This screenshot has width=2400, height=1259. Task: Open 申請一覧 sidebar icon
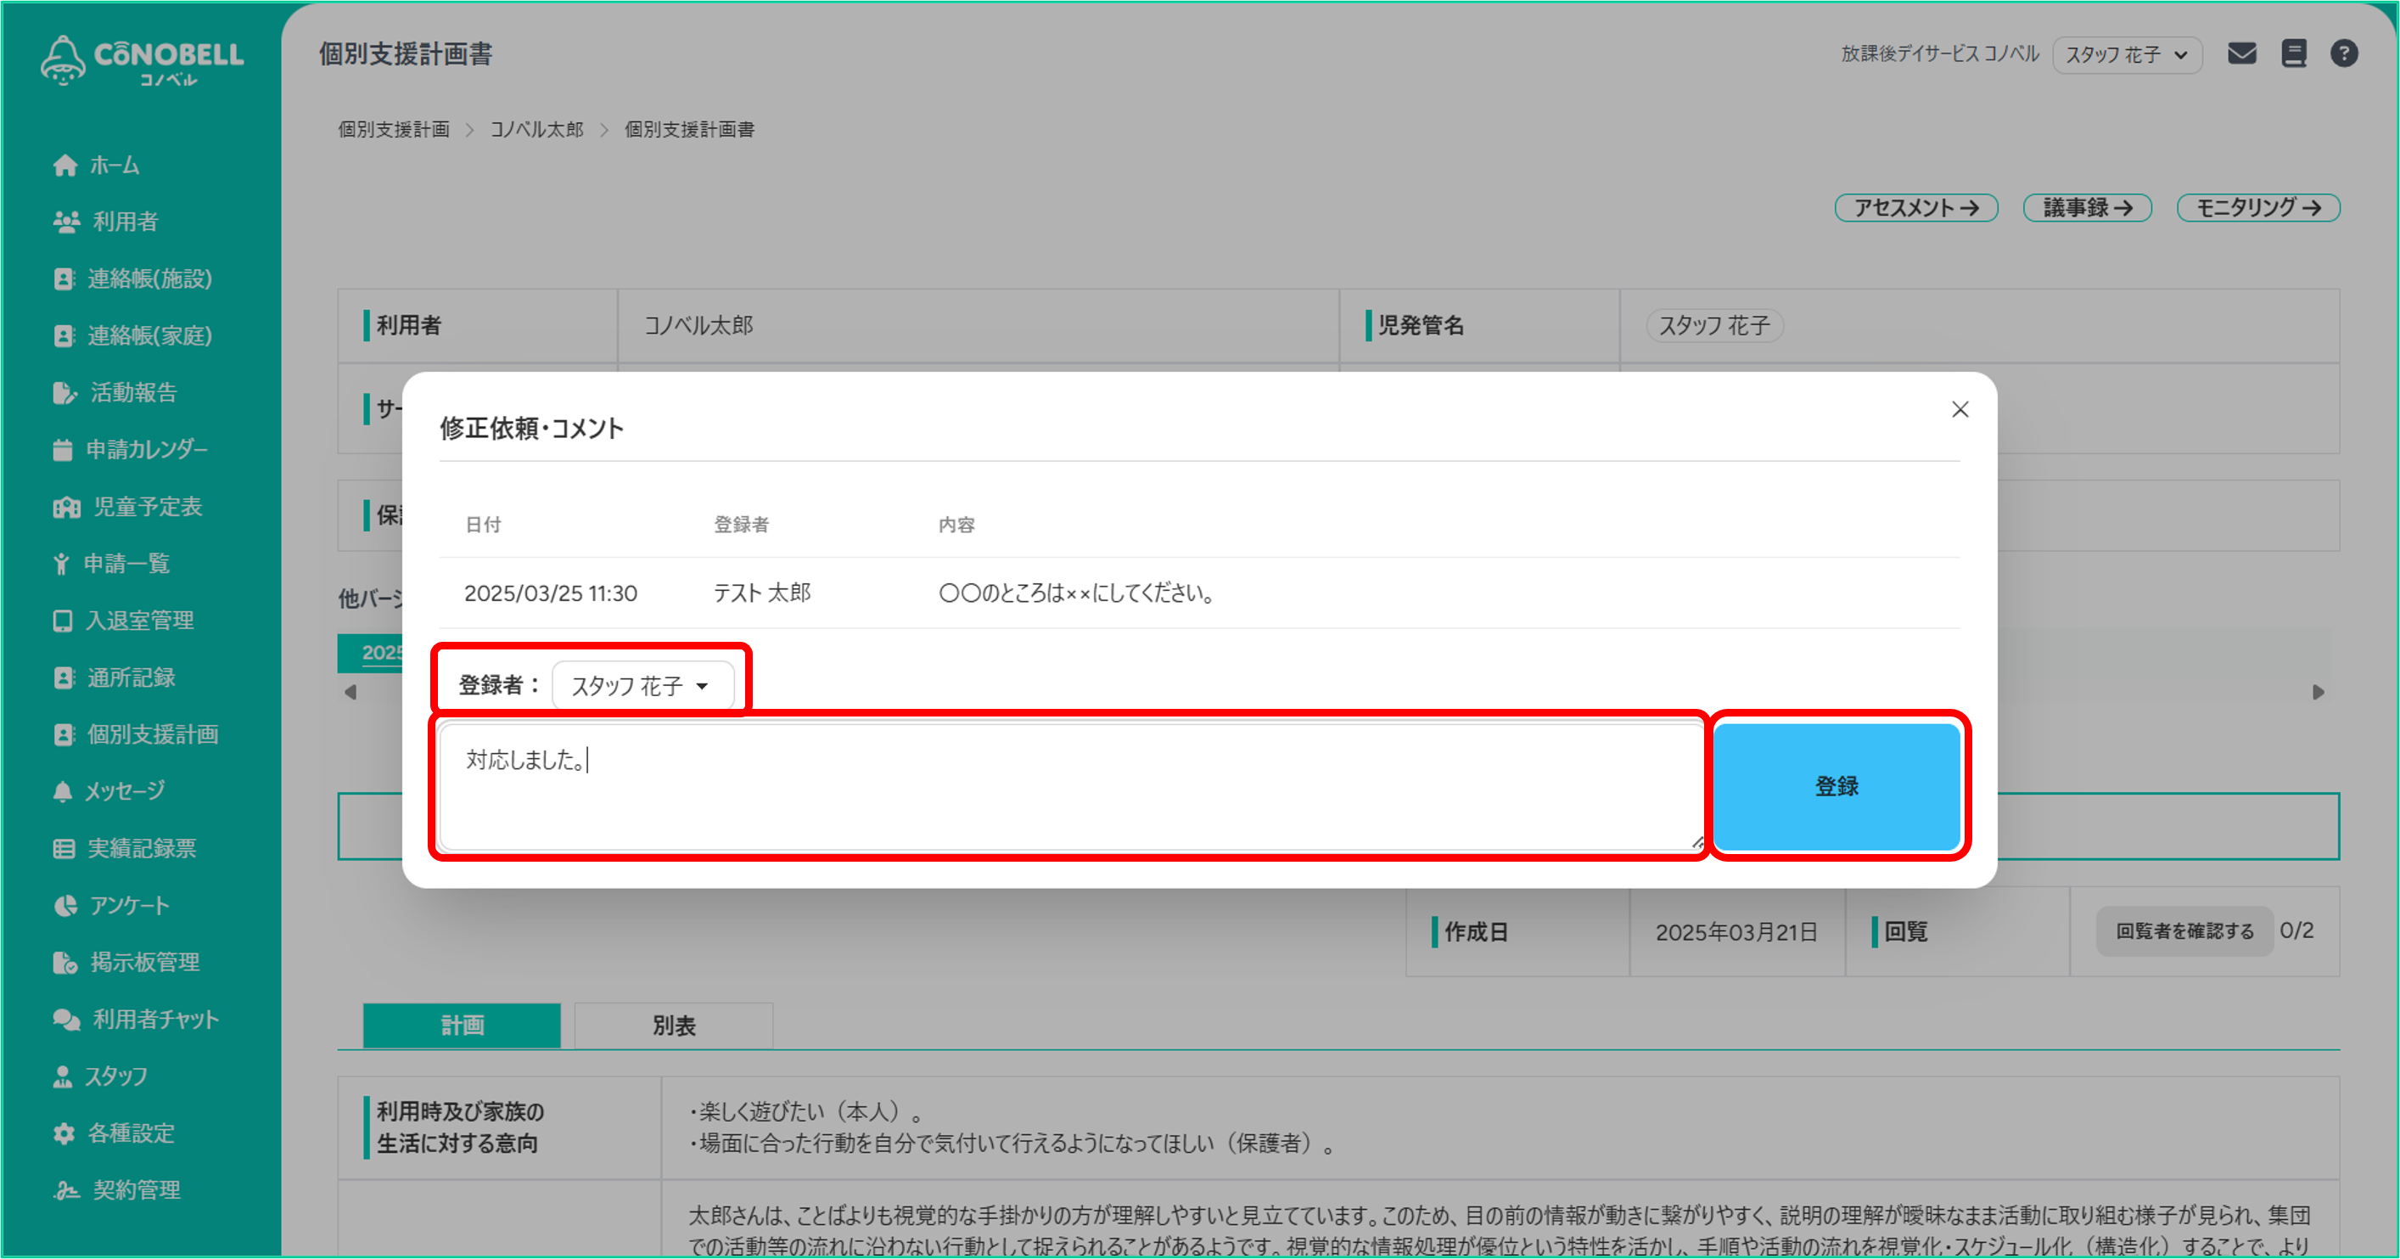(61, 564)
